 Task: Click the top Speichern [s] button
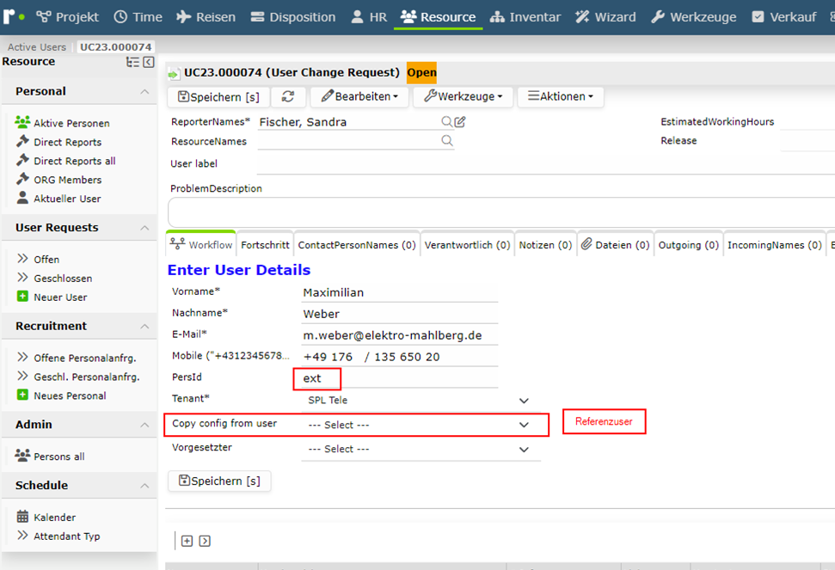click(x=218, y=97)
